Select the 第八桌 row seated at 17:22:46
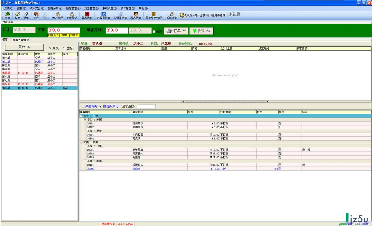This screenshot has height=226, width=372. [40, 84]
